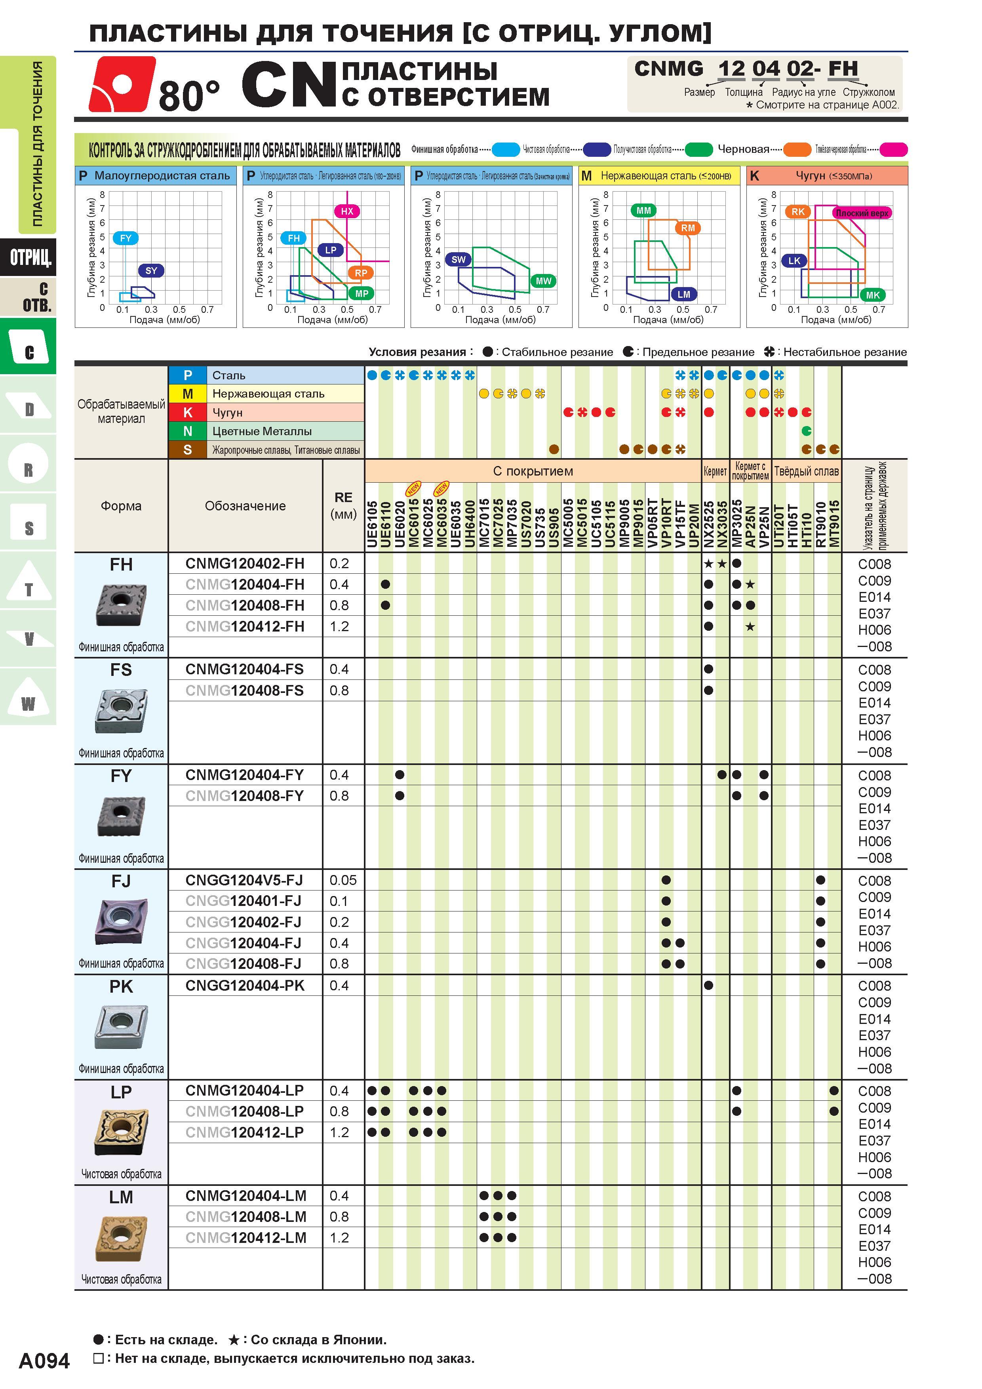Click designation CNGG120404-PK
The image size is (982, 1389).
pyautogui.click(x=245, y=986)
